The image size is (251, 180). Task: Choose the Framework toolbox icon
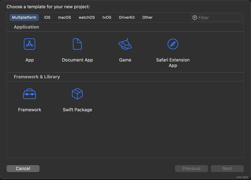30,94
